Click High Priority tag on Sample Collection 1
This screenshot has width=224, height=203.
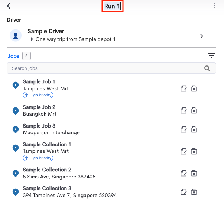(38, 158)
